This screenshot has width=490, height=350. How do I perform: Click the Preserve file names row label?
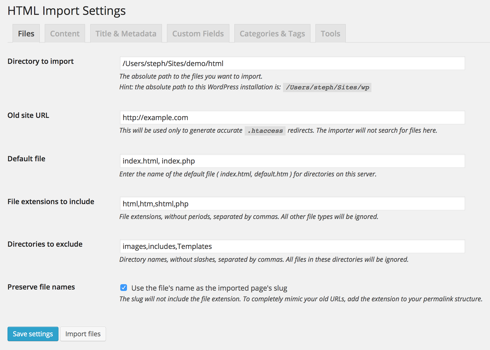click(x=41, y=287)
